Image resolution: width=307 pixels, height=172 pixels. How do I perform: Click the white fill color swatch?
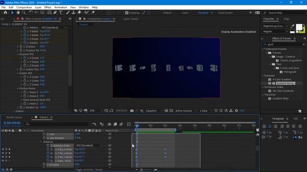pos(299,27)
